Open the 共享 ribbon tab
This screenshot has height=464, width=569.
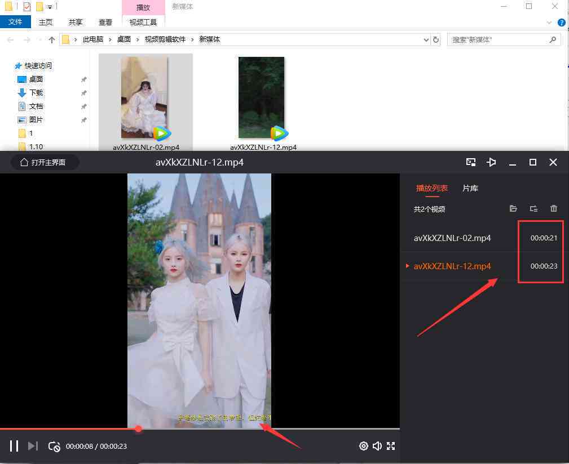coord(76,22)
